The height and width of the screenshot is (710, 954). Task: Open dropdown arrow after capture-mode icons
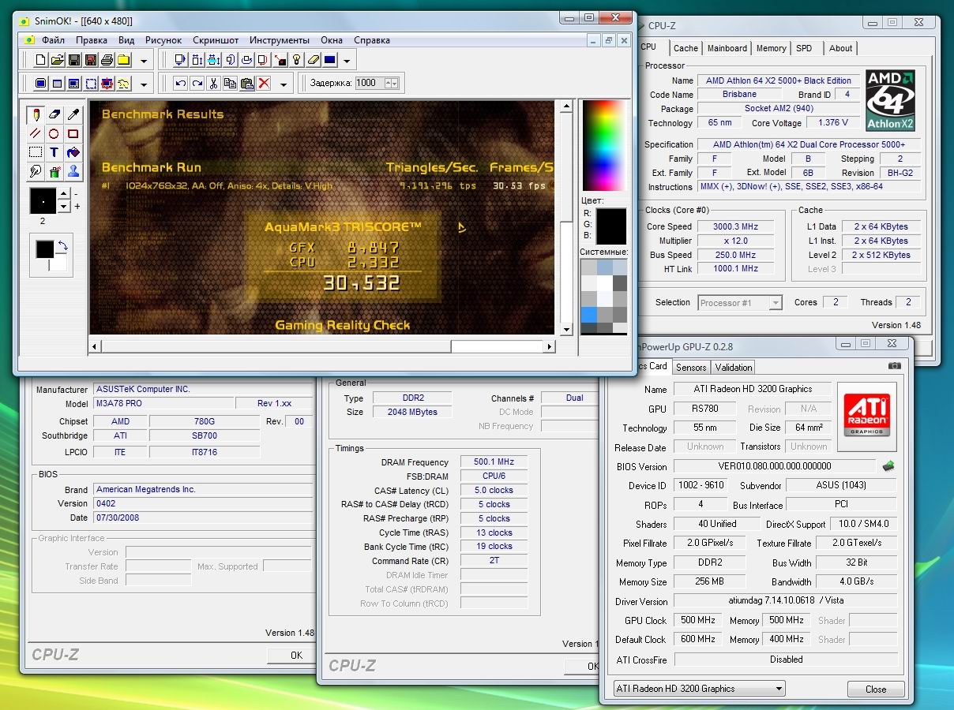pos(143,84)
